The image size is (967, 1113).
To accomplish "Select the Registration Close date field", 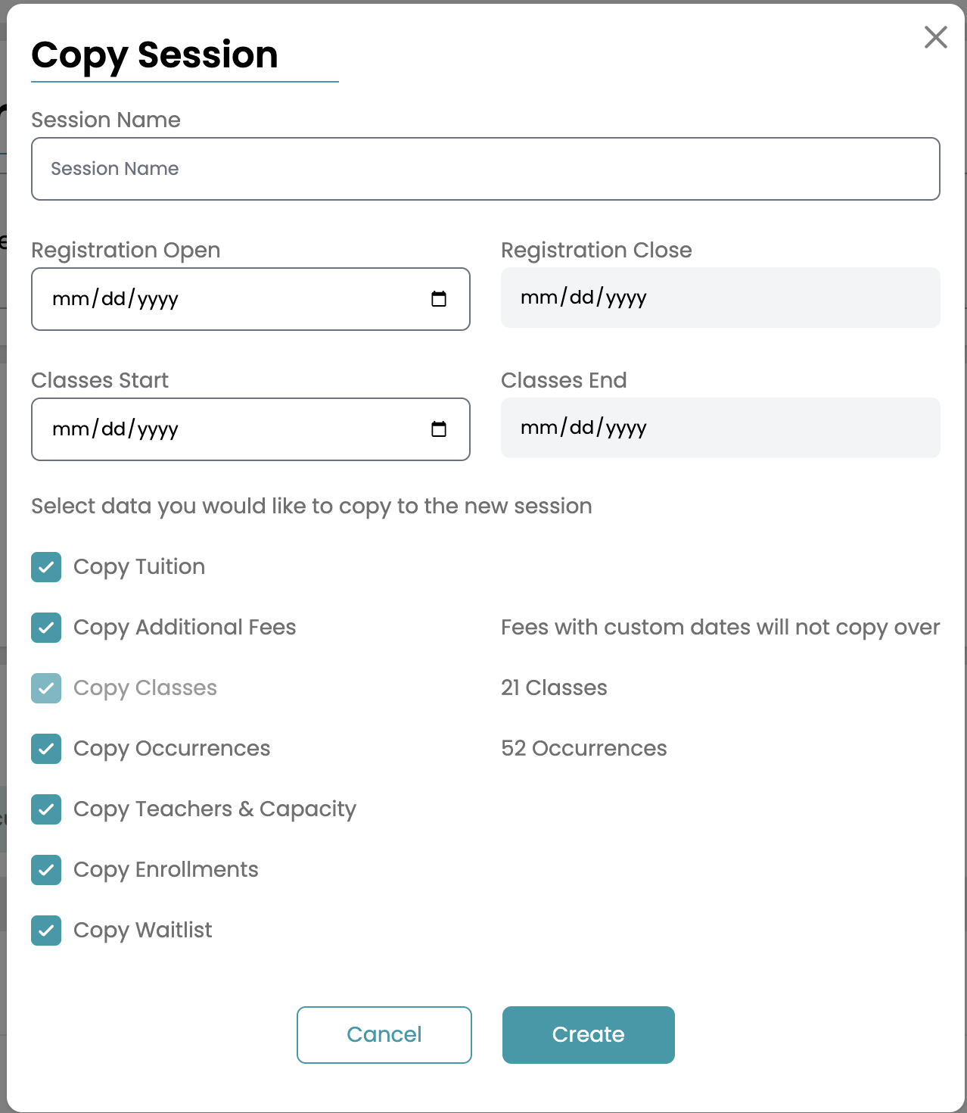I will tap(720, 298).
